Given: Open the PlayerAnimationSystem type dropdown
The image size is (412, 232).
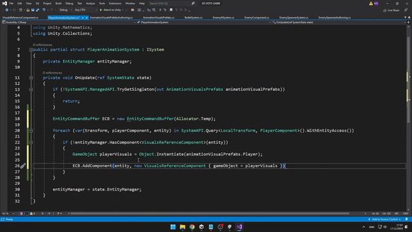Looking at the screenshot, I should tap(205, 23).
